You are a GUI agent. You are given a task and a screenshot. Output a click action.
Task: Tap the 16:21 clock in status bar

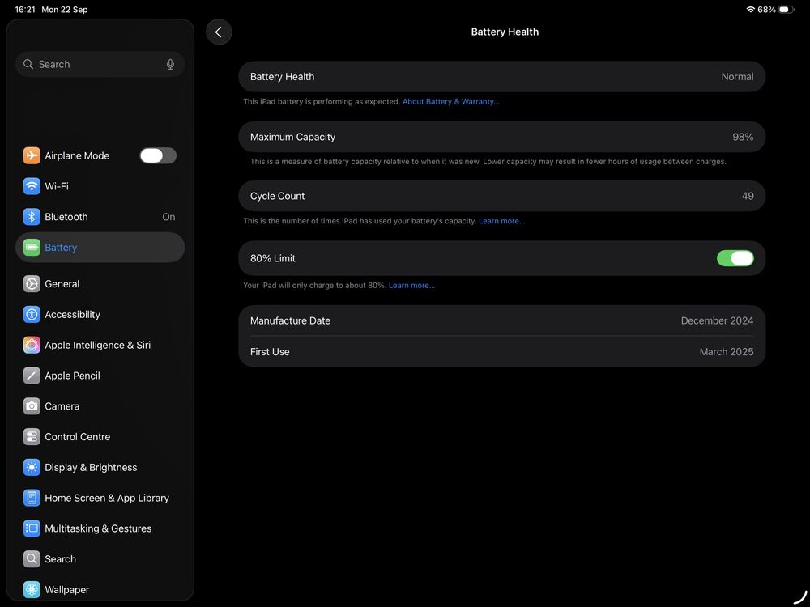click(25, 9)
